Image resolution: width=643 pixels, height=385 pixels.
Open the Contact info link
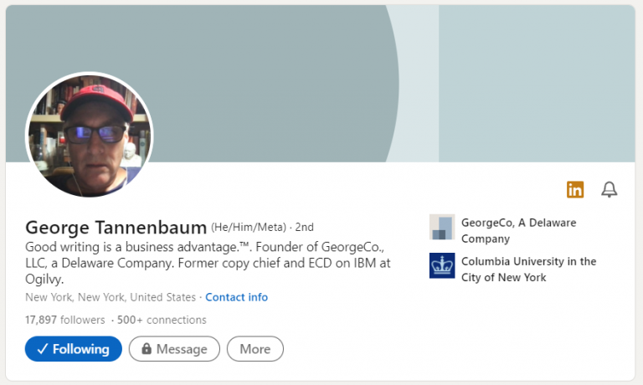click(237, 297)
